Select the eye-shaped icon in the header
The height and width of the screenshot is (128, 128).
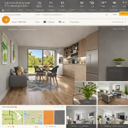click(92, 3)
